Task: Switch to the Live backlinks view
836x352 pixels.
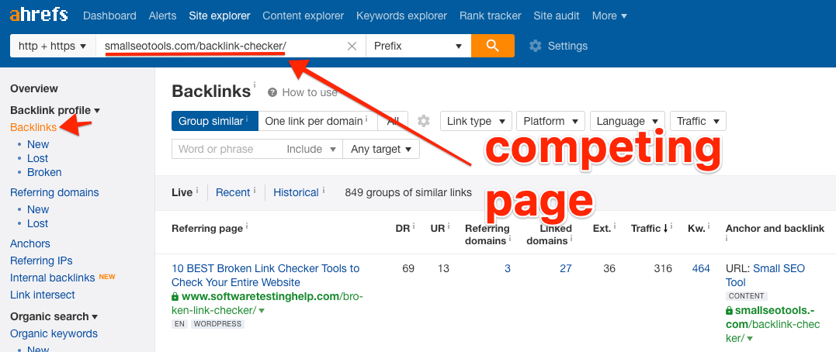Action: pyautogui.click(x=182, y=193)
